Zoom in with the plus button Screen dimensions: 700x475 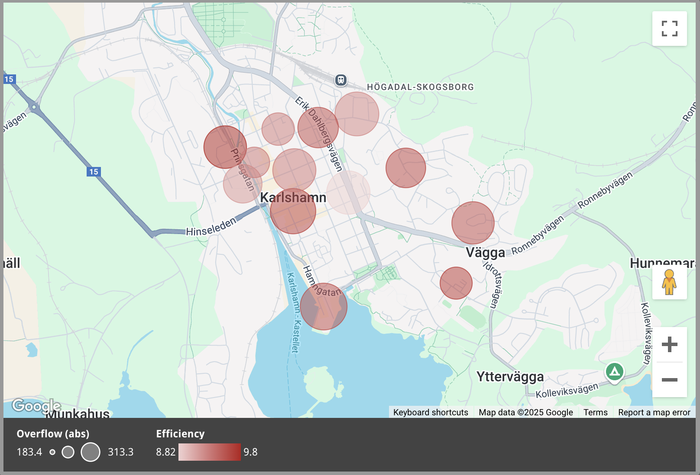(x=669, y=344)
